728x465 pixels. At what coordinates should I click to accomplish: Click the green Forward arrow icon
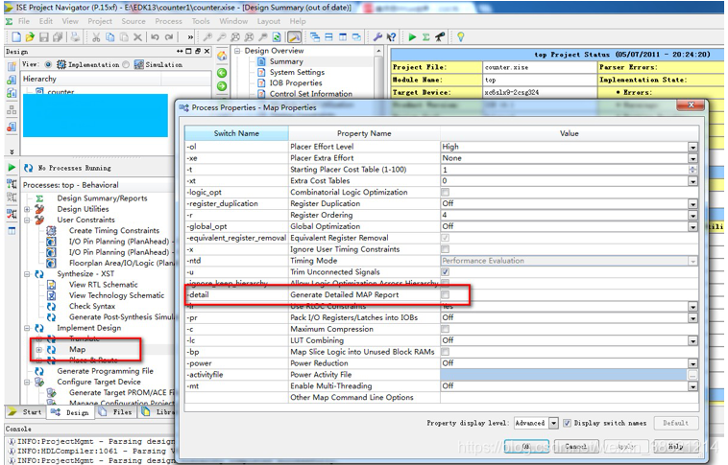click(222, 85)
